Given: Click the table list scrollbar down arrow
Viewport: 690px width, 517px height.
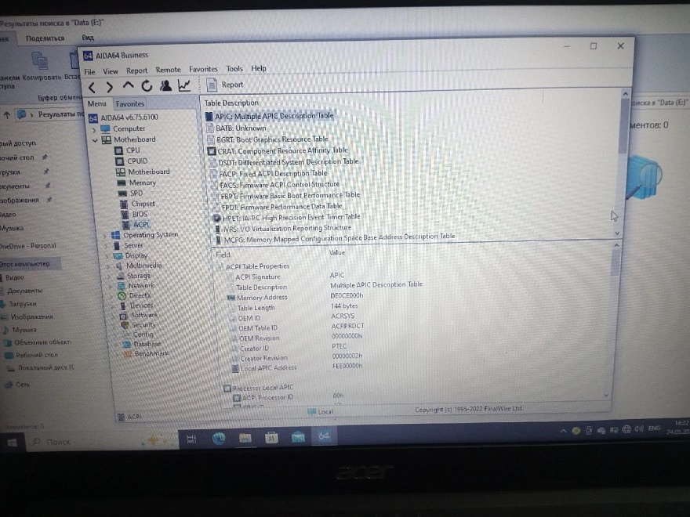Looking at the screenshot, I should tap(617, 233).
